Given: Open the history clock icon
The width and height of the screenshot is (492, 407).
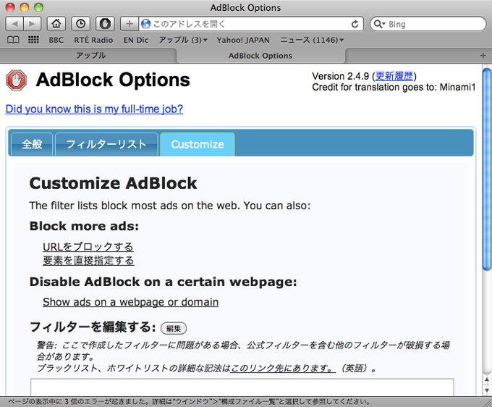Looking at the screenshot, I should tap(80, 24).
